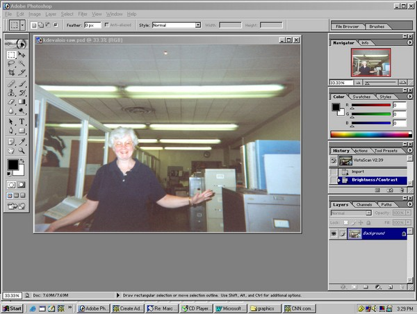Select the Hand tool

11,151
